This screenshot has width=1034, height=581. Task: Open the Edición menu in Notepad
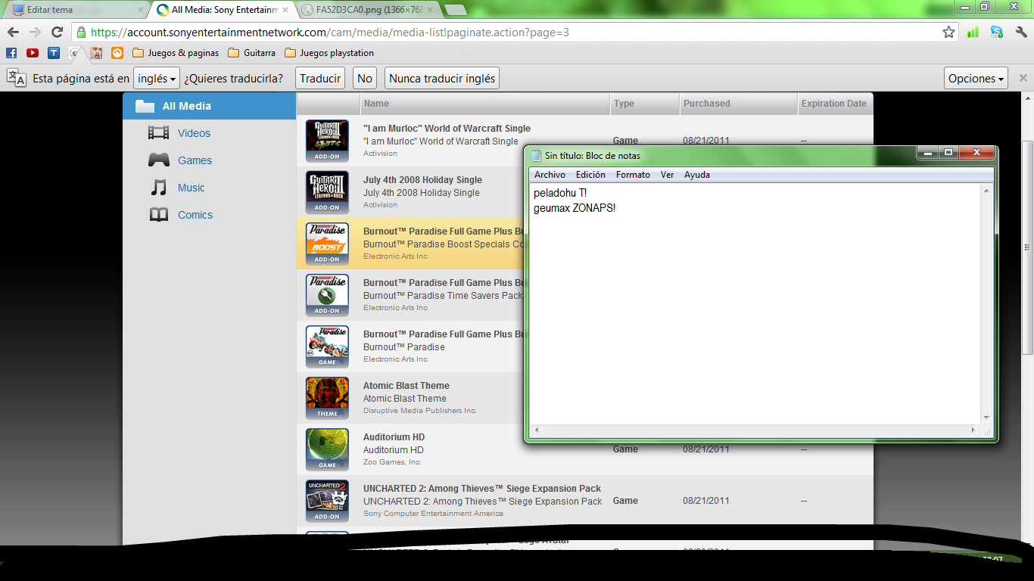tap(590, 175)
